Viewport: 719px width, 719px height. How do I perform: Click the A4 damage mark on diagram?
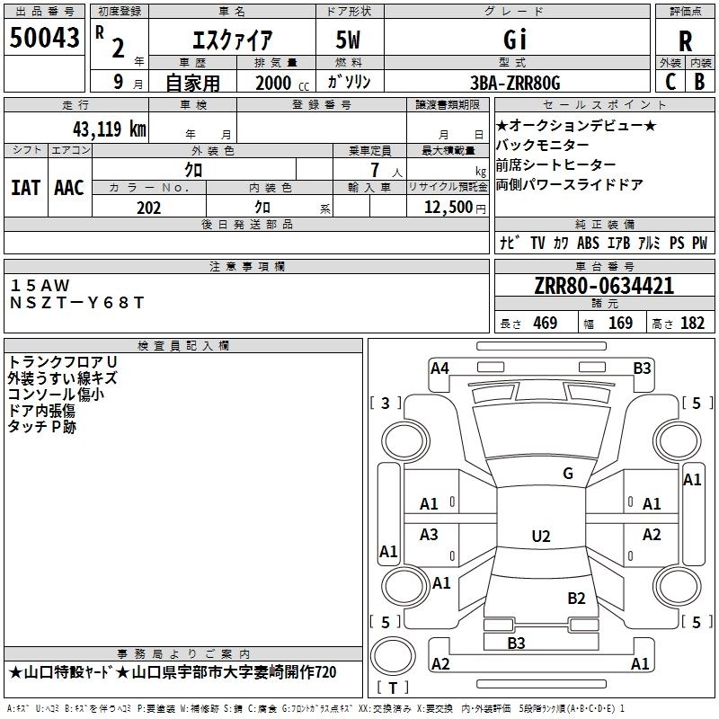pyautogui.click(x=439, y=368)
